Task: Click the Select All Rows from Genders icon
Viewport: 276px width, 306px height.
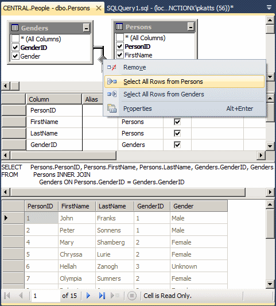Action: [x=112, y=94]
